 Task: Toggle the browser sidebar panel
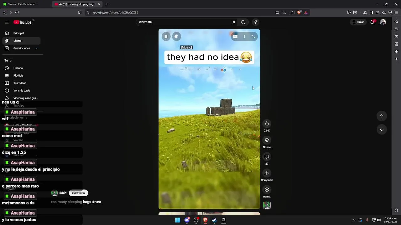coord(371,12)
